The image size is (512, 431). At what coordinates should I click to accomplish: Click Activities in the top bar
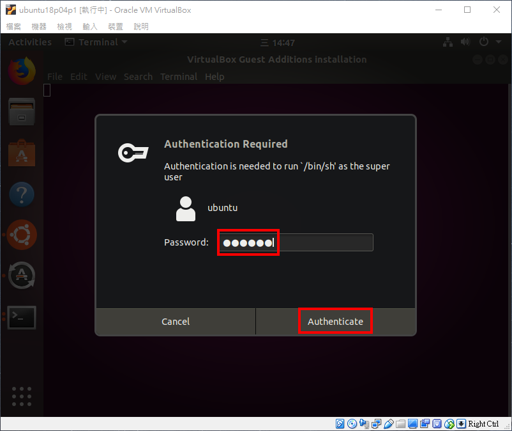(30, 42)
